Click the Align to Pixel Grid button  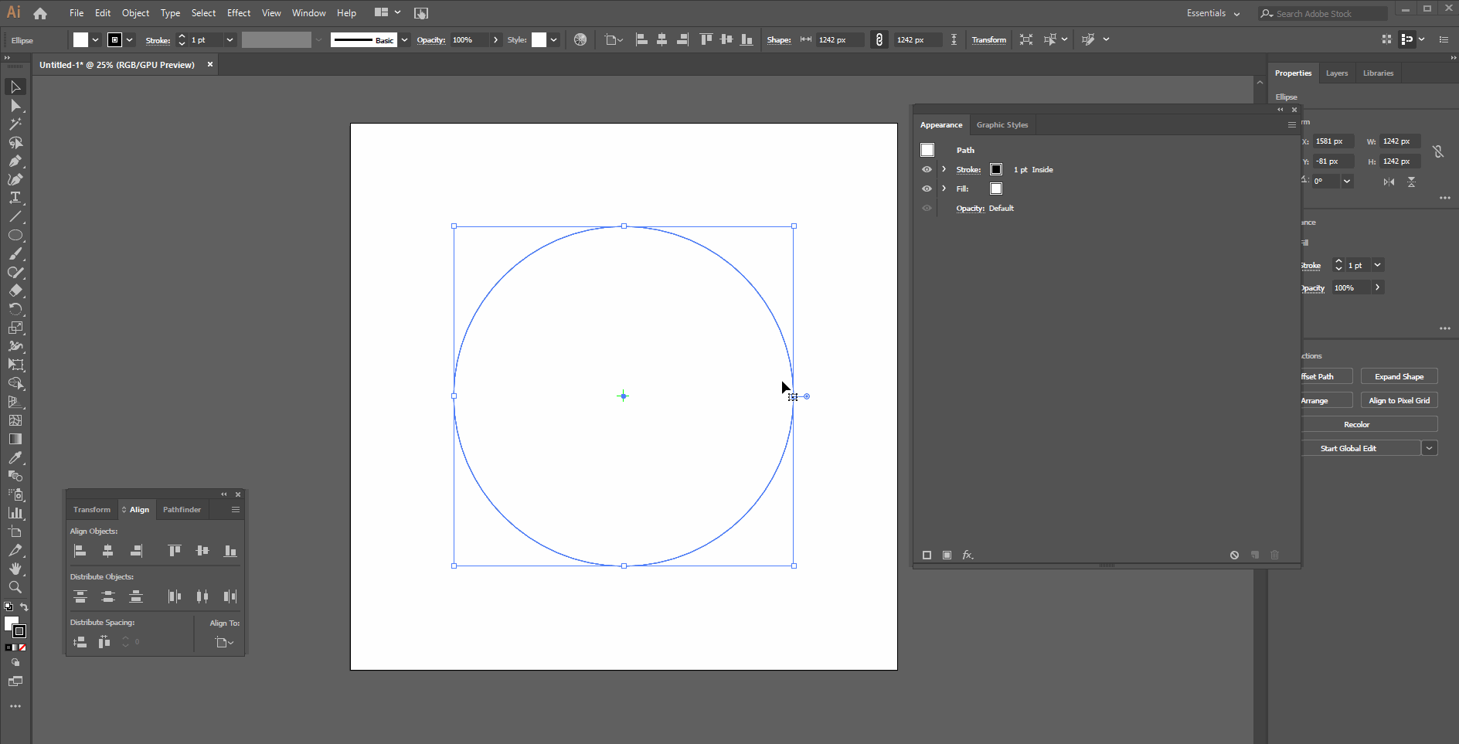(1399, 400)
